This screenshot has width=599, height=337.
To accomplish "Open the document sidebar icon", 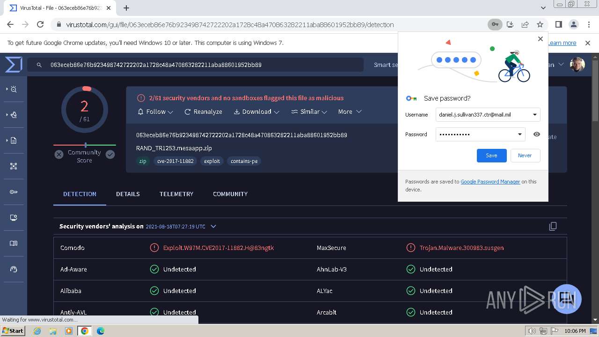I will (14, 140).
